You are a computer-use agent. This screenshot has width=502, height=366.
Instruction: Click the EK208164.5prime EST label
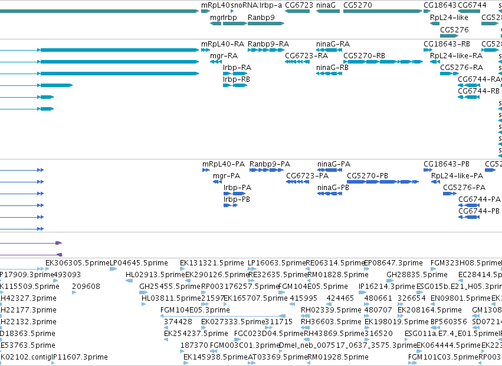tap(429, 311)
